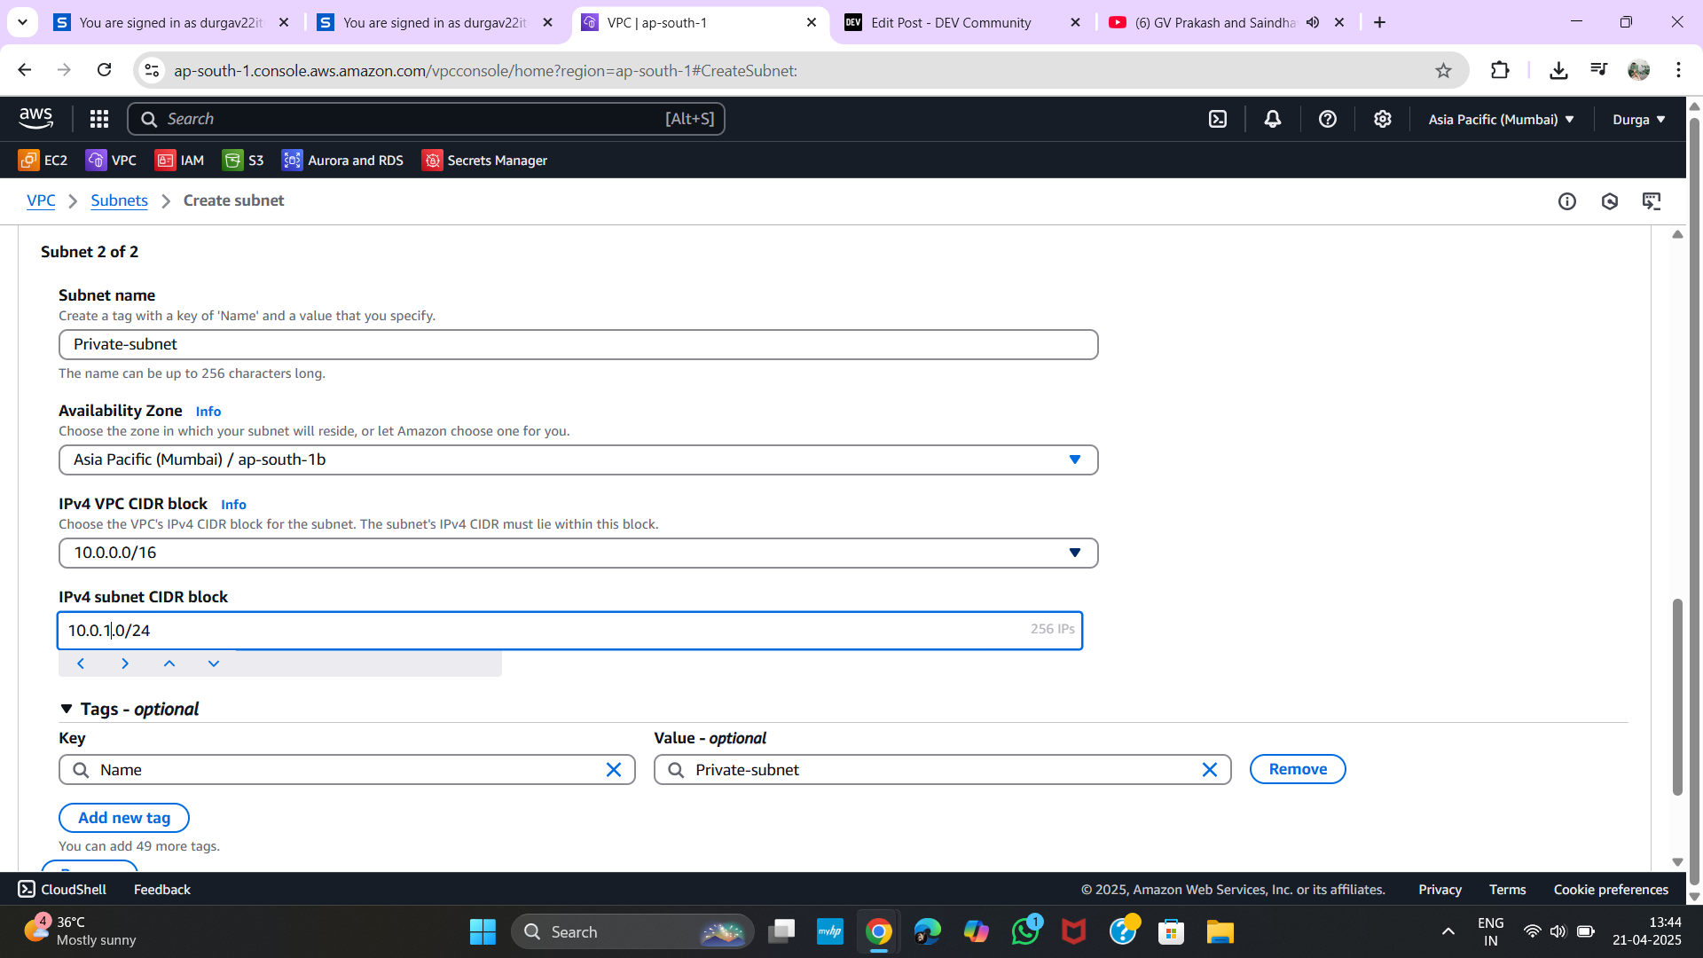This screenshot has height=958, width=1703.
Task: Open Secrets Manager shortcut
Action: point(484,161)
